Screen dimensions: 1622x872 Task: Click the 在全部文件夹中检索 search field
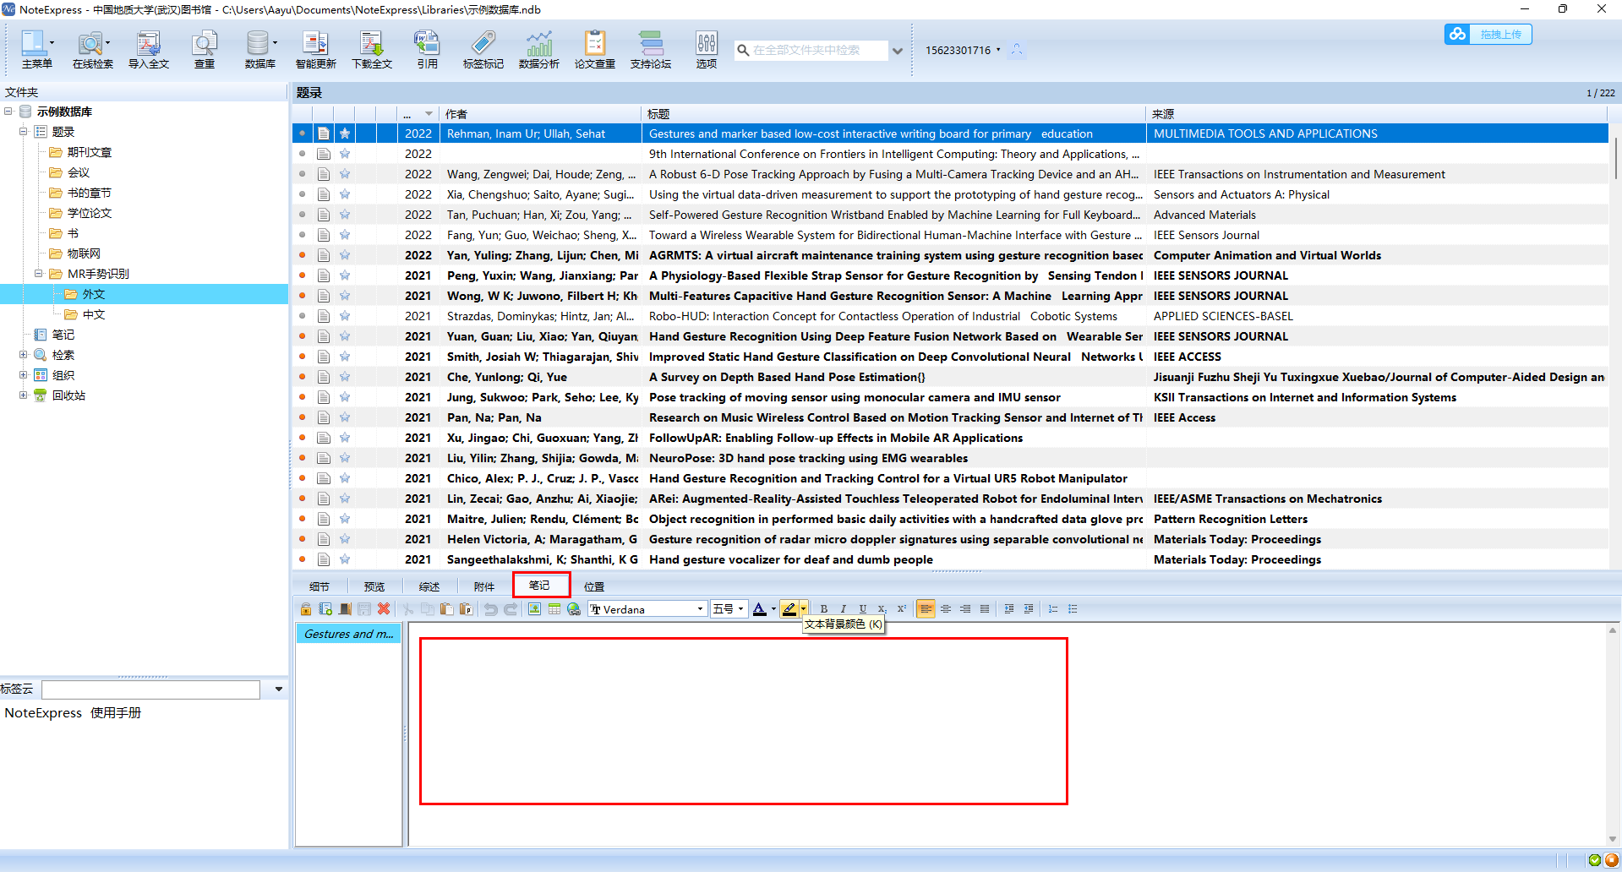pyautogui.click(x=811, y=51)
